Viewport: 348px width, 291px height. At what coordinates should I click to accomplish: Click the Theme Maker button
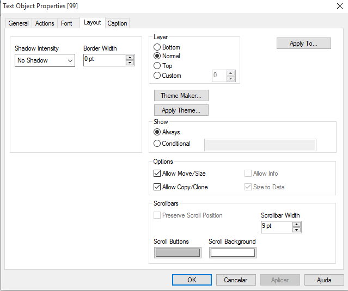click(181, 96)
